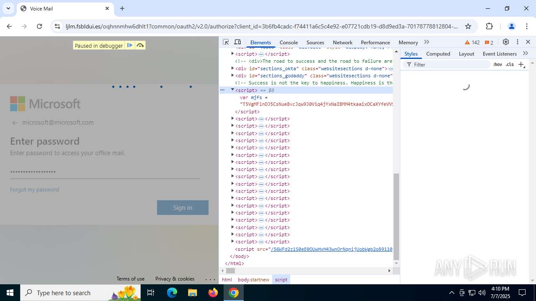Image resolution: width=536 pixels, height=301 pixels.
Task: Add new style rule plus button
Action: point(521,64)
